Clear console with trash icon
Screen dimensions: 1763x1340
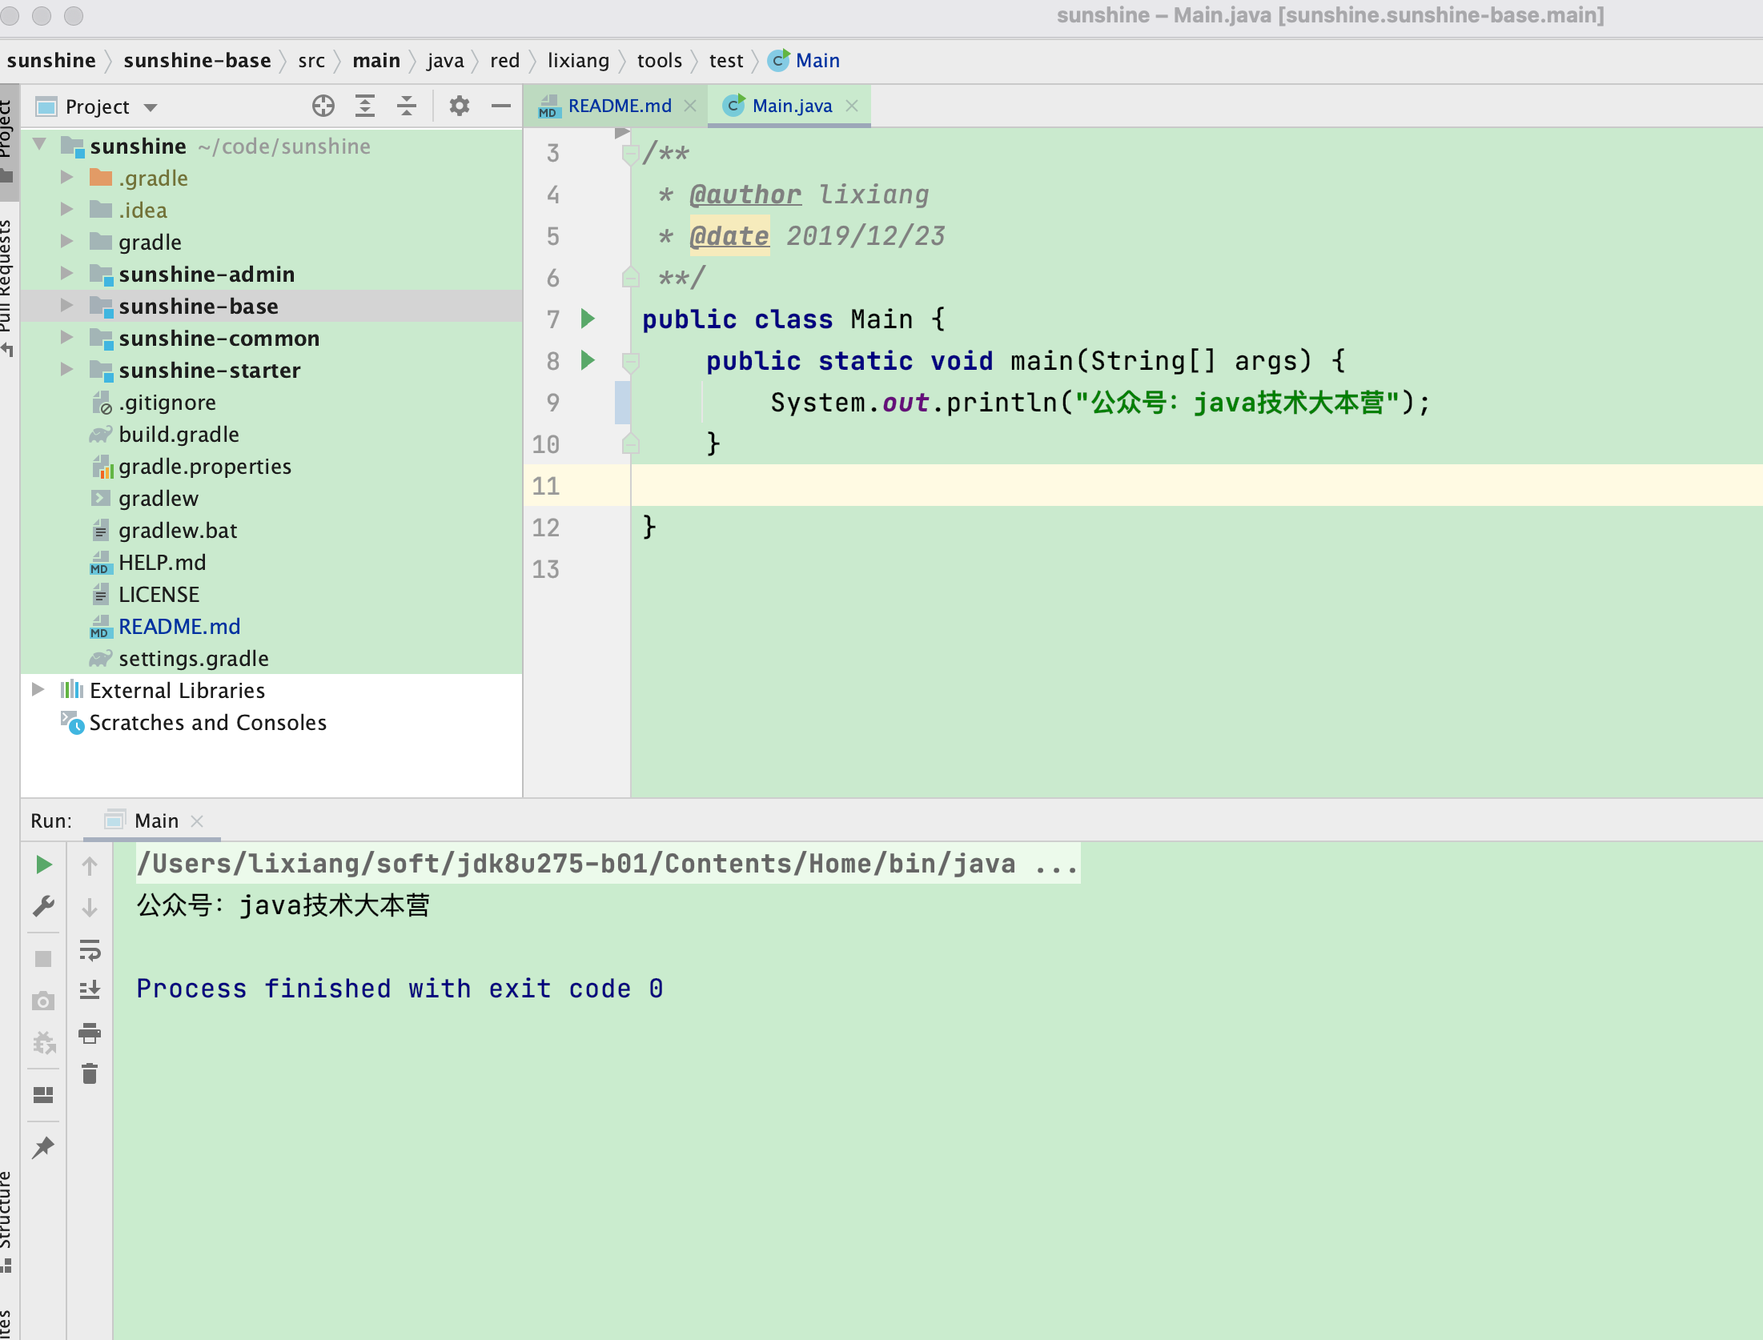coord(90,1073)
